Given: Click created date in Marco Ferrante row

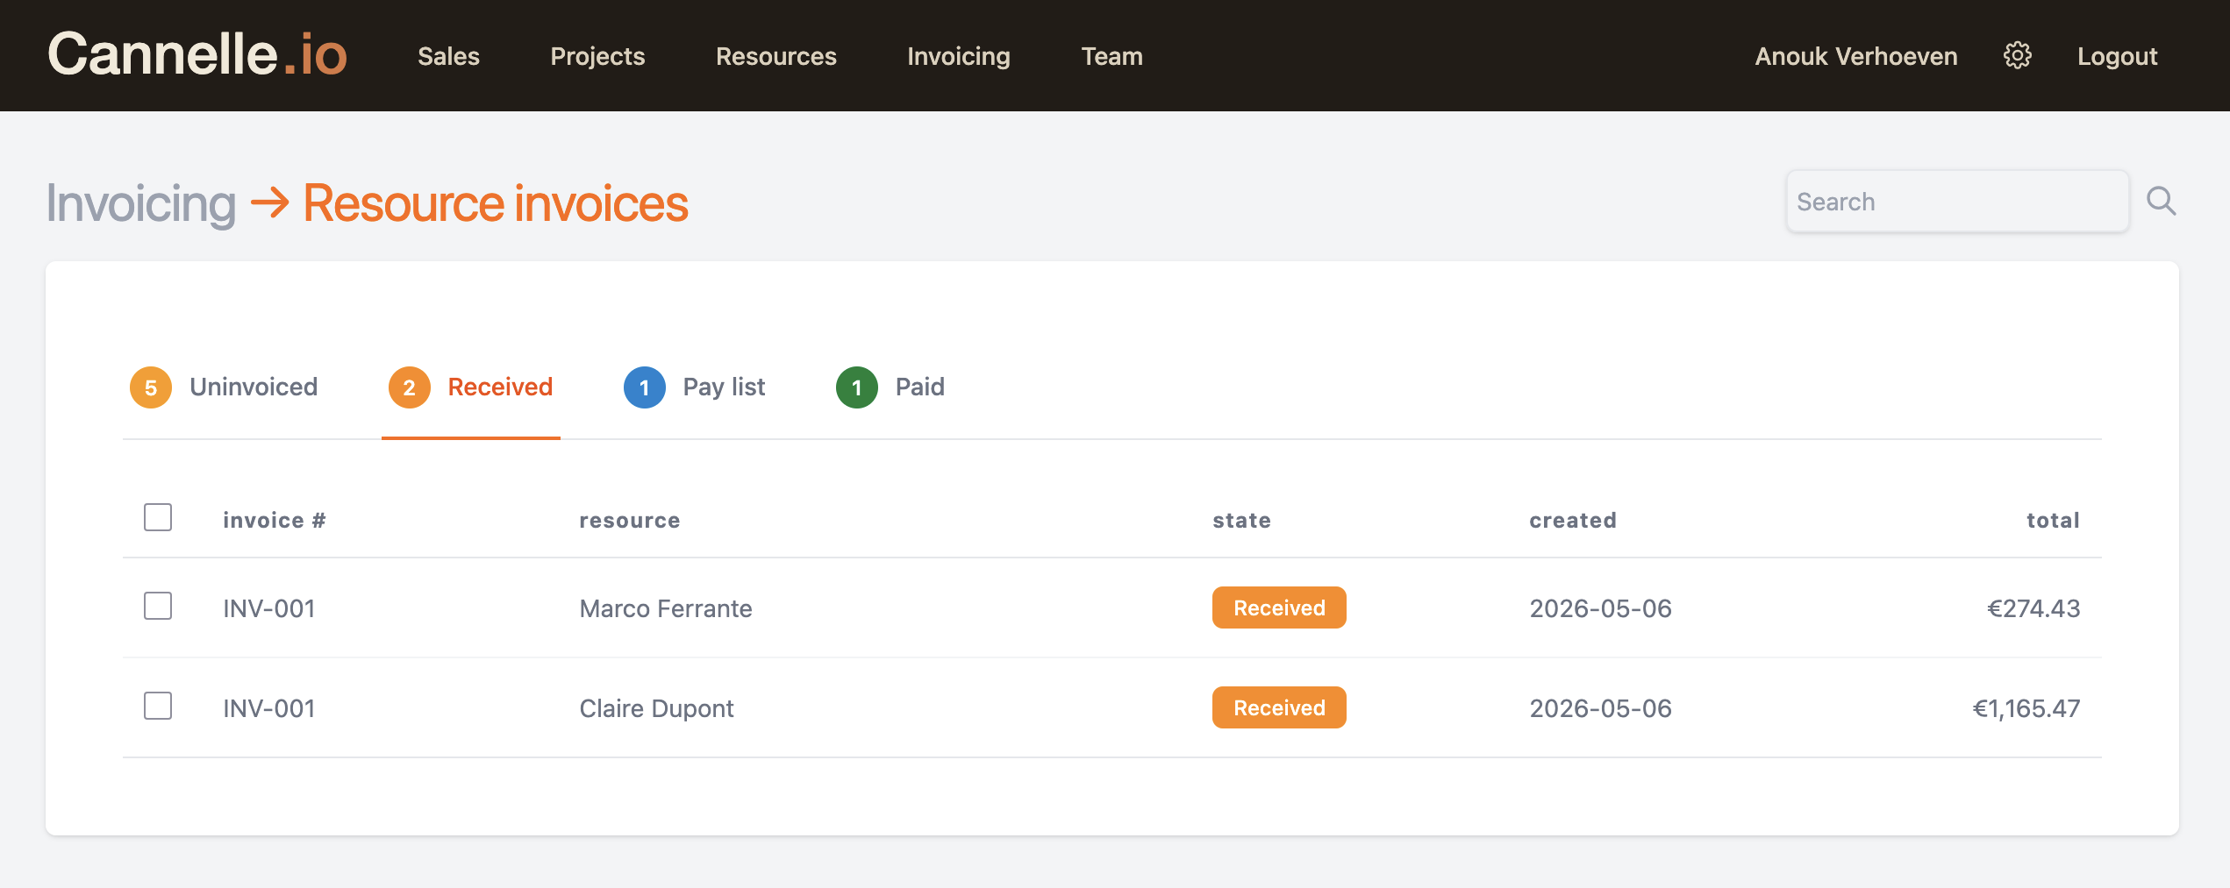Looking at the screenshot, I should click(x=1601, y=608).
